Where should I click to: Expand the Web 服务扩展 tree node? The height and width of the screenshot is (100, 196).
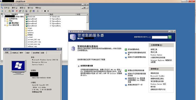click(x=5, y=25)
